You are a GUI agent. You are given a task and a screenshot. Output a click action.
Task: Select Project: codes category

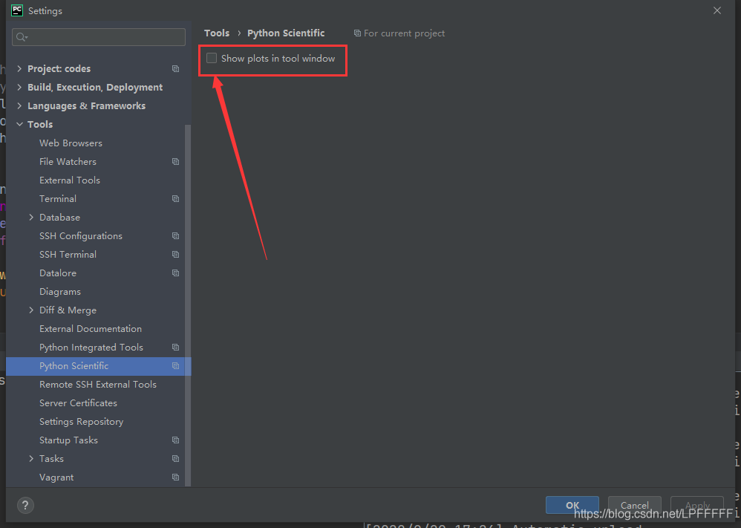point(59,68)
